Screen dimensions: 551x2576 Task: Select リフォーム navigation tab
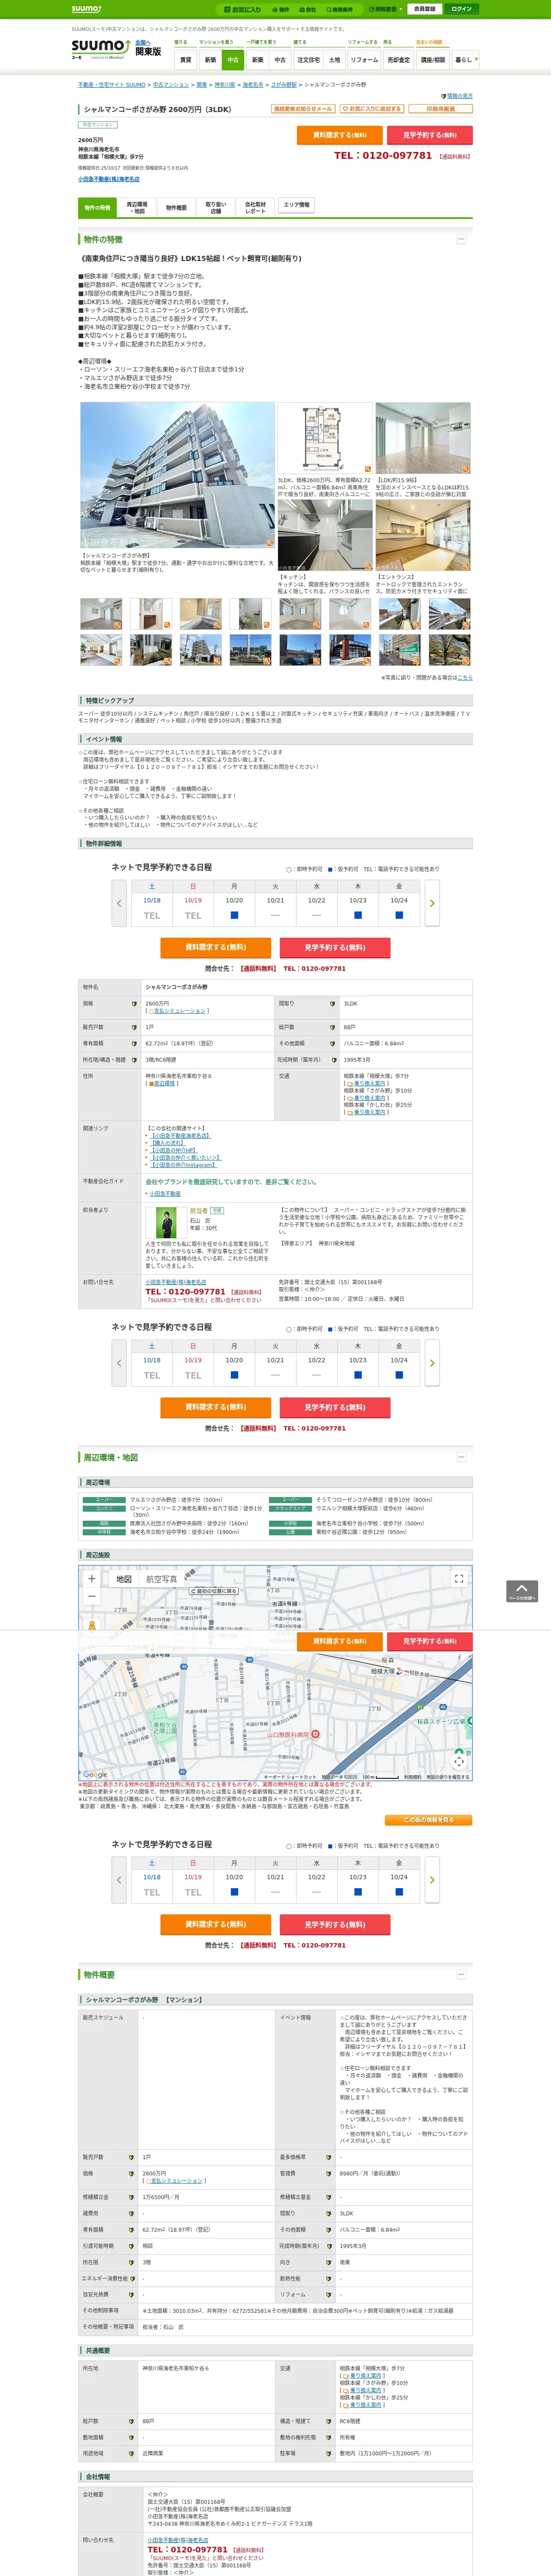364,60
